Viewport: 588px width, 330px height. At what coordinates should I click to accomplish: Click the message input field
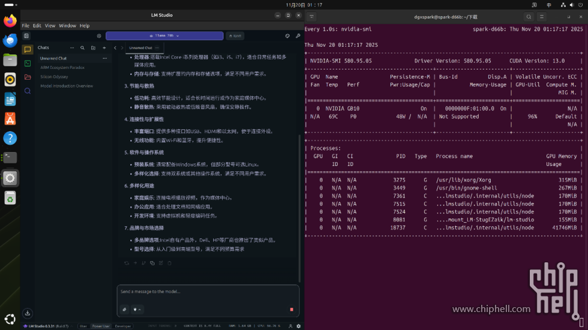point(207,292)
